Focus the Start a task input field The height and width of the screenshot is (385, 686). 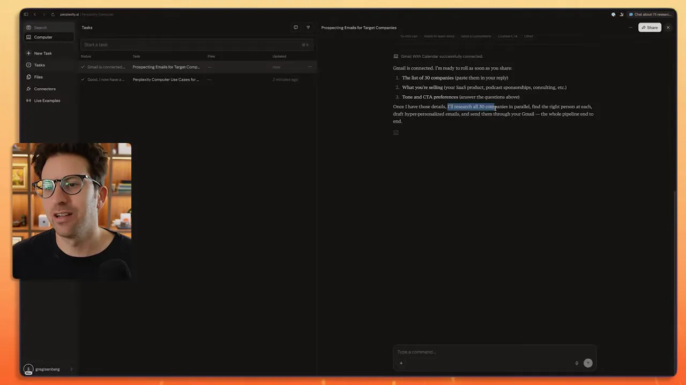point(196,45)
